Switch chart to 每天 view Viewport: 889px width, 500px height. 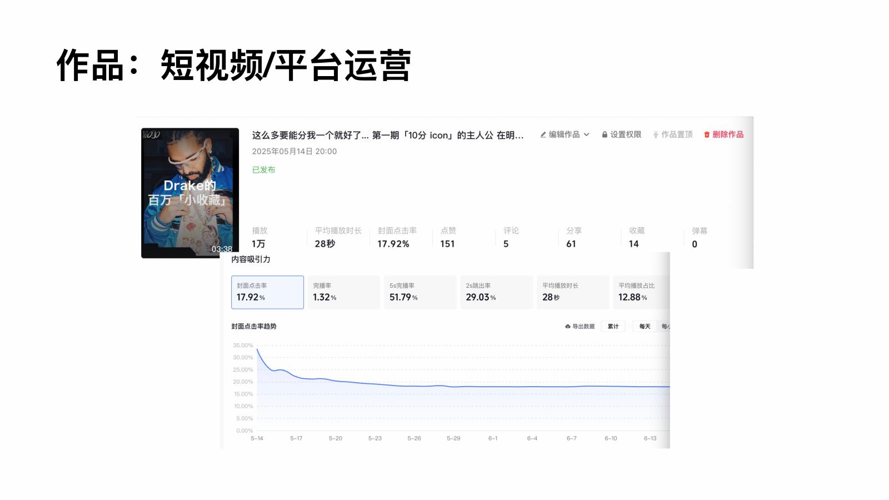[x=645, y=327]
